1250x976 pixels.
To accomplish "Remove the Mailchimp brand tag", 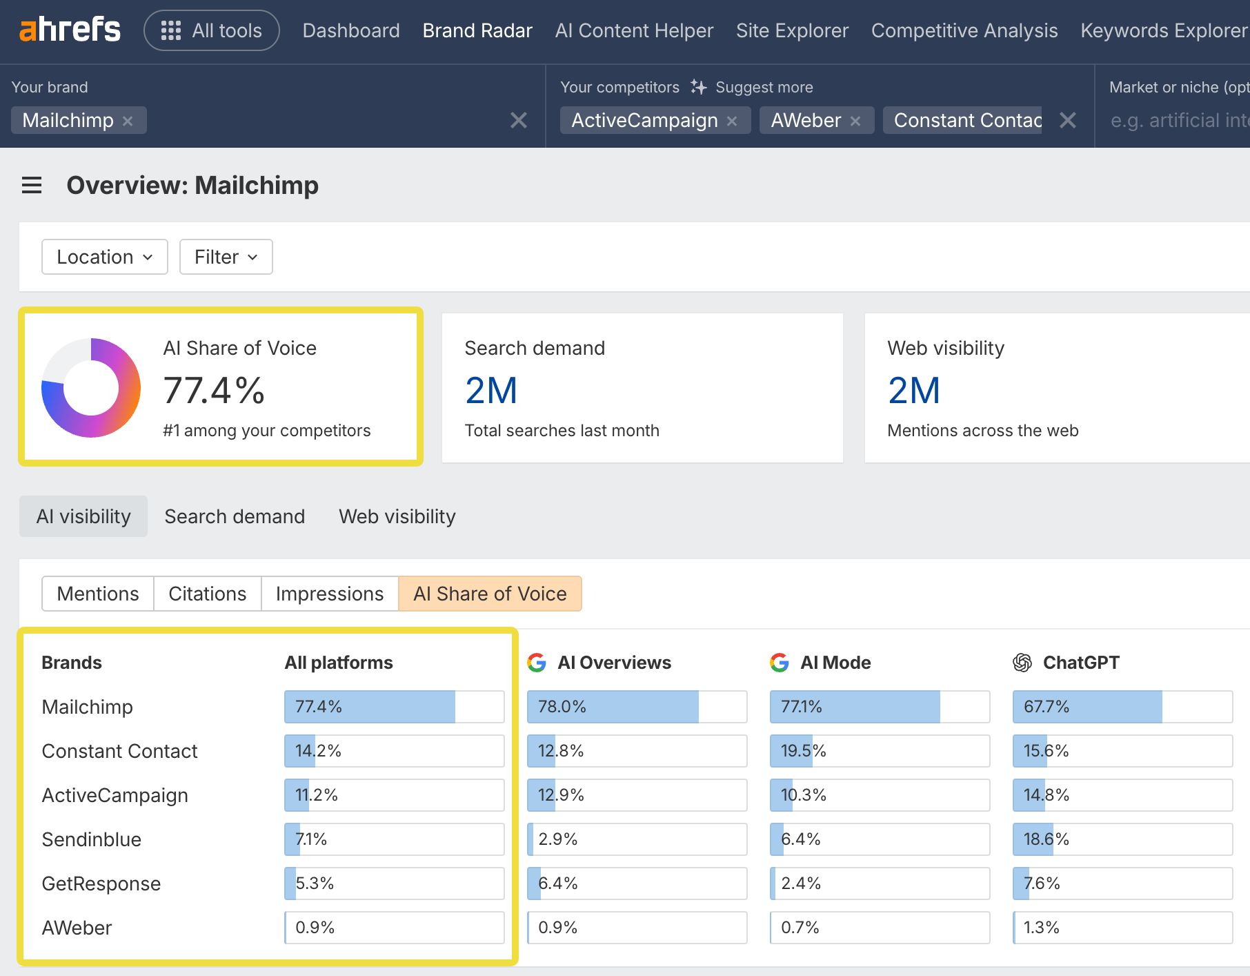I will 128,121.
